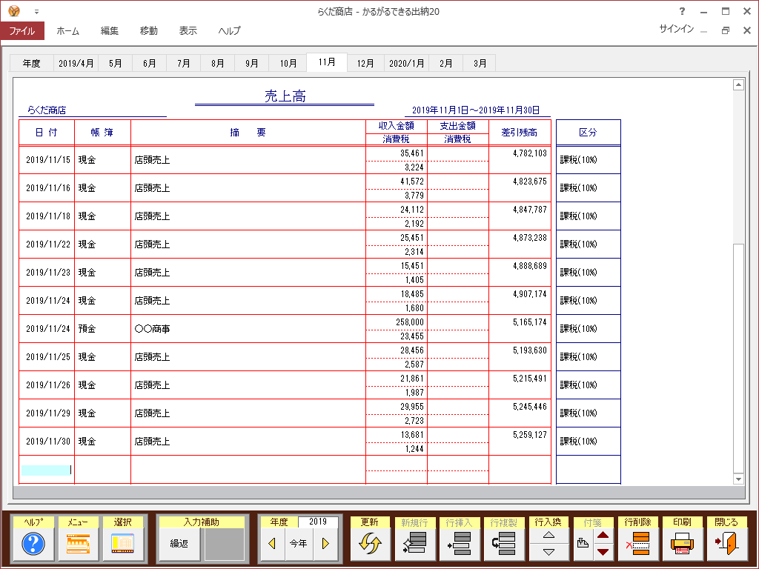Switch to the 2020/1月 tab
The width and height of the screenshot is (759, 569).
pyautogui.click(x=407, y=64)
